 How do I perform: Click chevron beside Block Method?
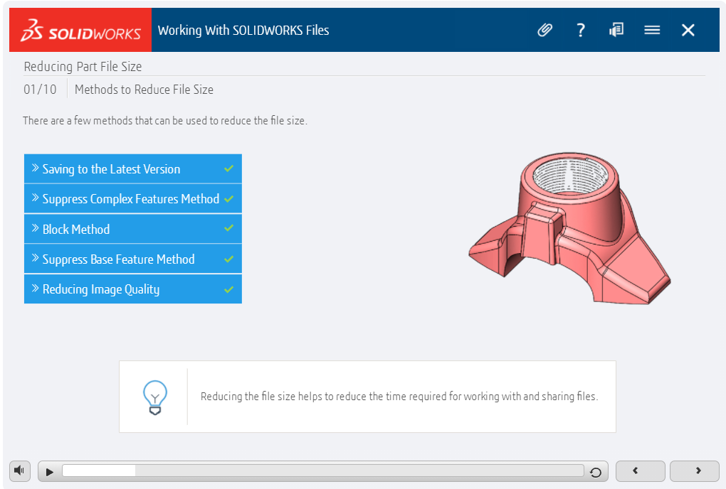pyautogui.click(x=35, y=228)
